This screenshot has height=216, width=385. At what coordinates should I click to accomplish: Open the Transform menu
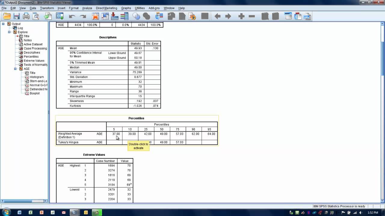click(x=47, y=8)
